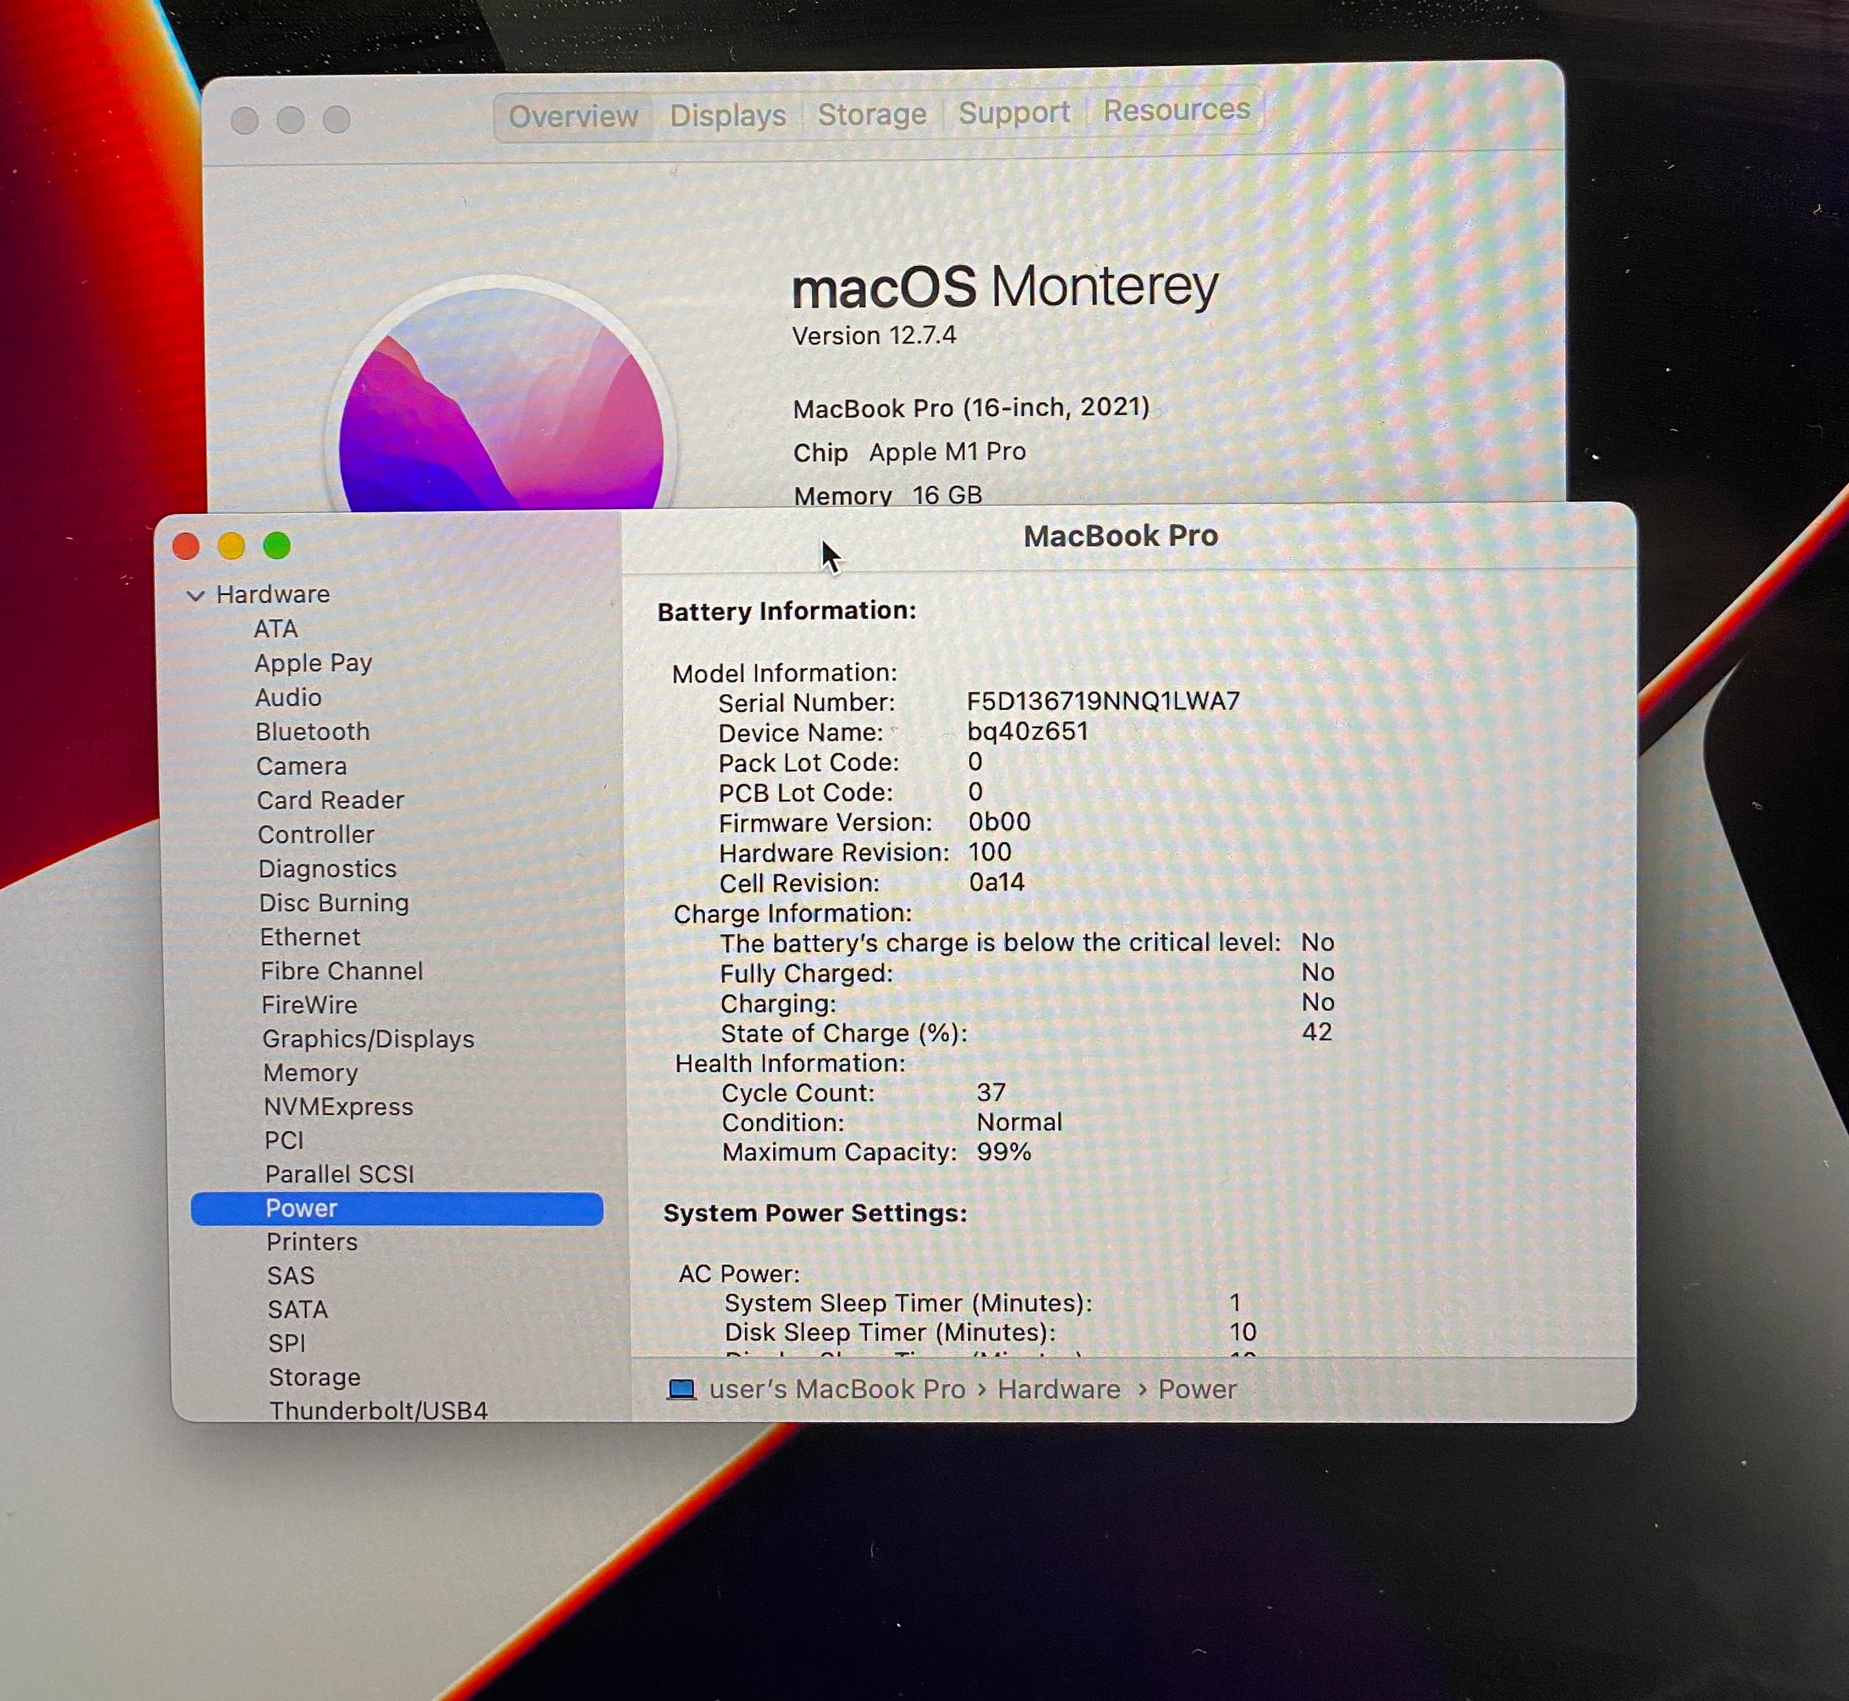Open Printers in the sidebar
The height and width of the screenshot is (1701, 1849).
(x=312, y=1241)
